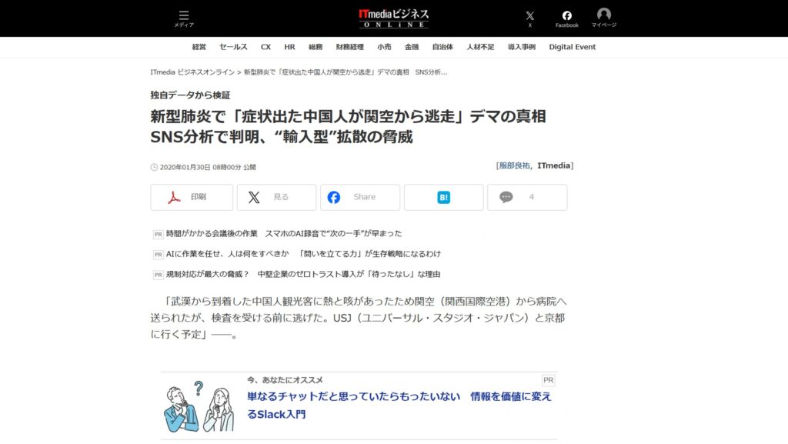Open the comments via speech bubble icon

(x=507, y=197)
